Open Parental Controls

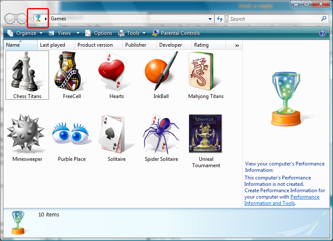pyautogui.click(x=176, y=33)
